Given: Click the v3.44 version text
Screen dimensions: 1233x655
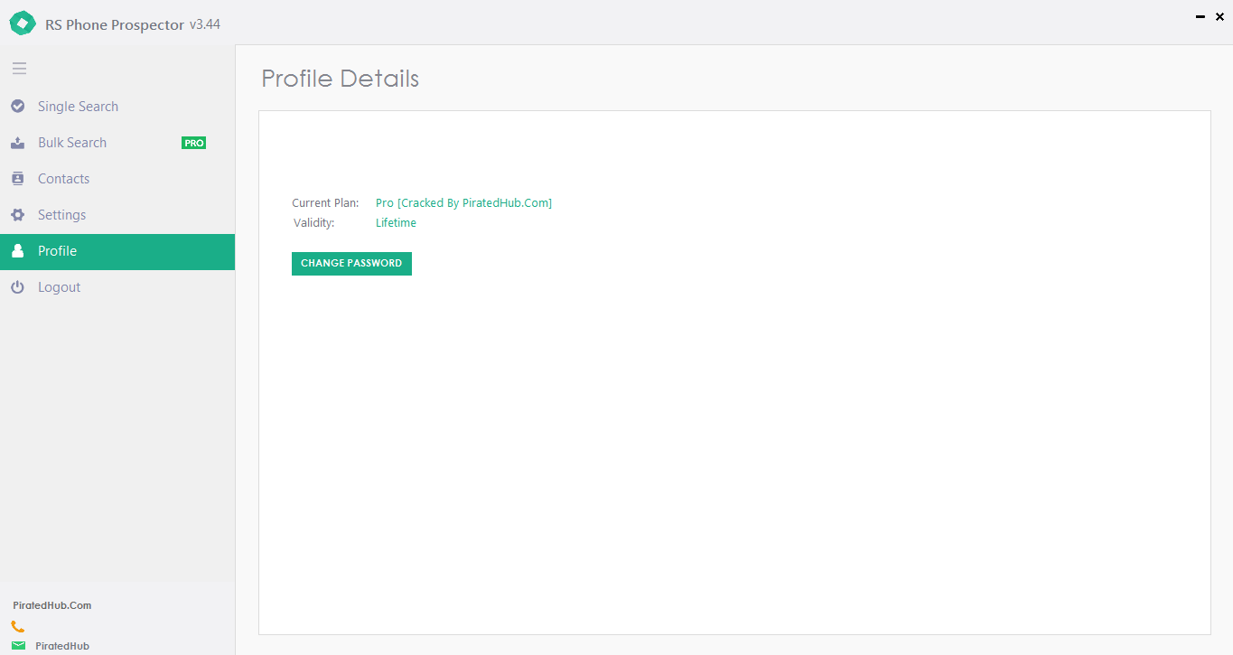Looking at the screenshot, I should click(204, 24).
